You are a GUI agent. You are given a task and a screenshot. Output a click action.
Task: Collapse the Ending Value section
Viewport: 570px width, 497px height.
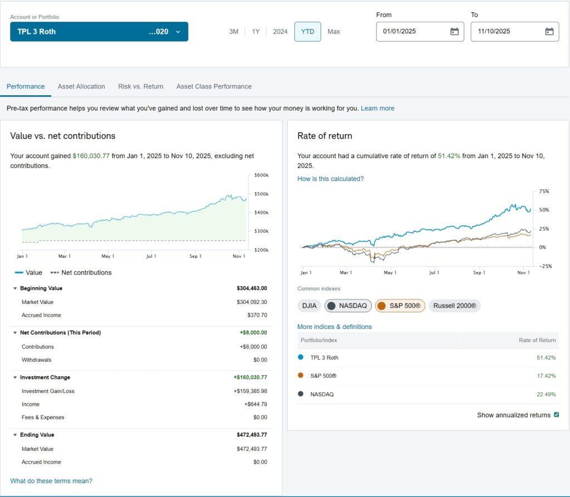pyautogui.click(x=15, y=435)
